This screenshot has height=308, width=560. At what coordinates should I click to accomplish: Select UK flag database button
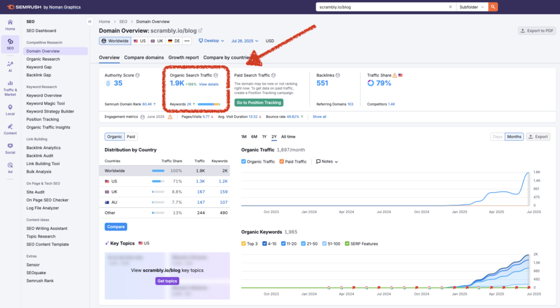pos(157,41)
